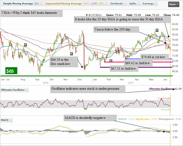The width and height of the screenshot is (183, 146).
Task: Click the Signal Line: -0.51 reading
Action: click(x=146, y=119)
